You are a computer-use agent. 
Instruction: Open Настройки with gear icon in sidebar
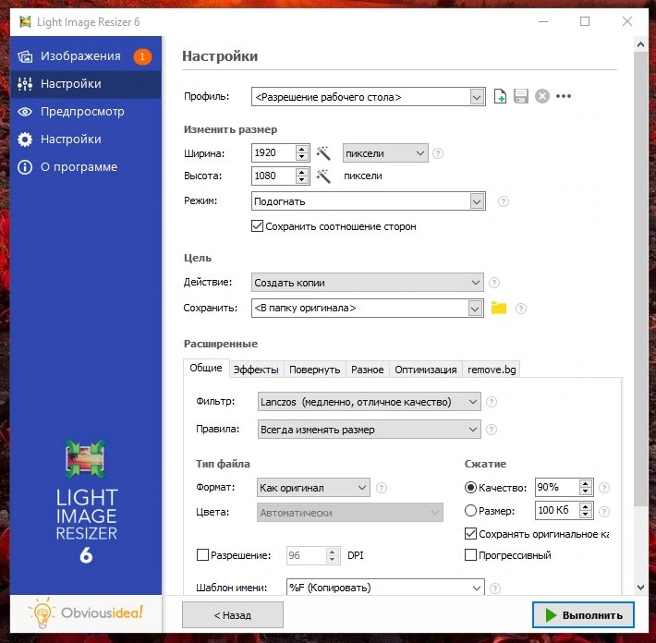pyautogui.click(x=85, y=139)
